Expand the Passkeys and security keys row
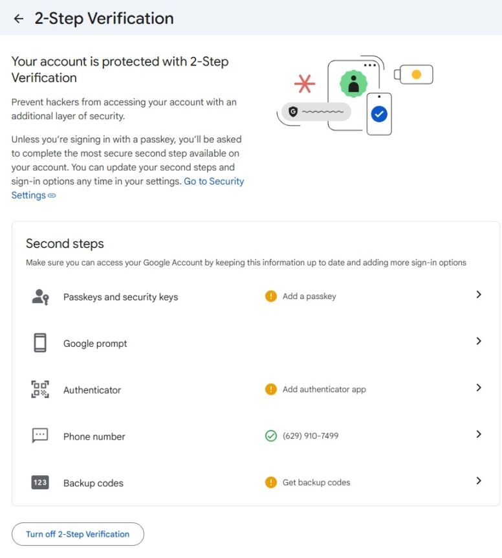Screen dimensions: 502x558 [x=479, y=295]
